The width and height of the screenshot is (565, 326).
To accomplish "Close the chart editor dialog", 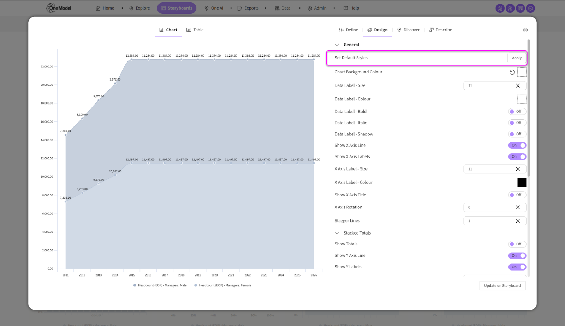I will point(525,30).
